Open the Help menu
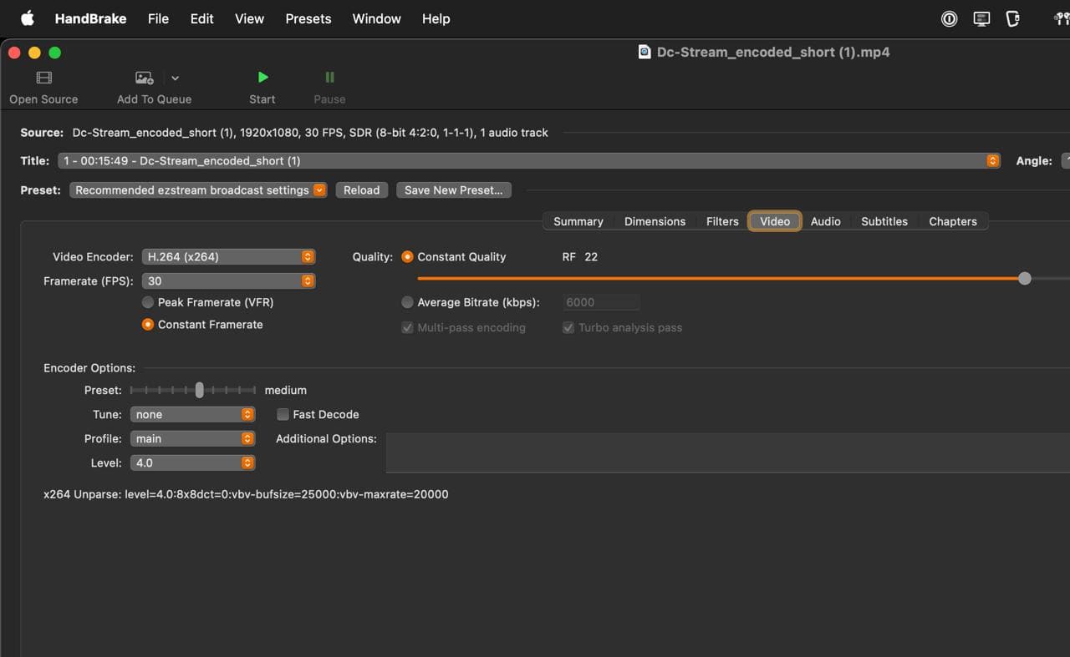This screenshot has height=657, width=1070. pyautogui.click(x=436, y=18)
